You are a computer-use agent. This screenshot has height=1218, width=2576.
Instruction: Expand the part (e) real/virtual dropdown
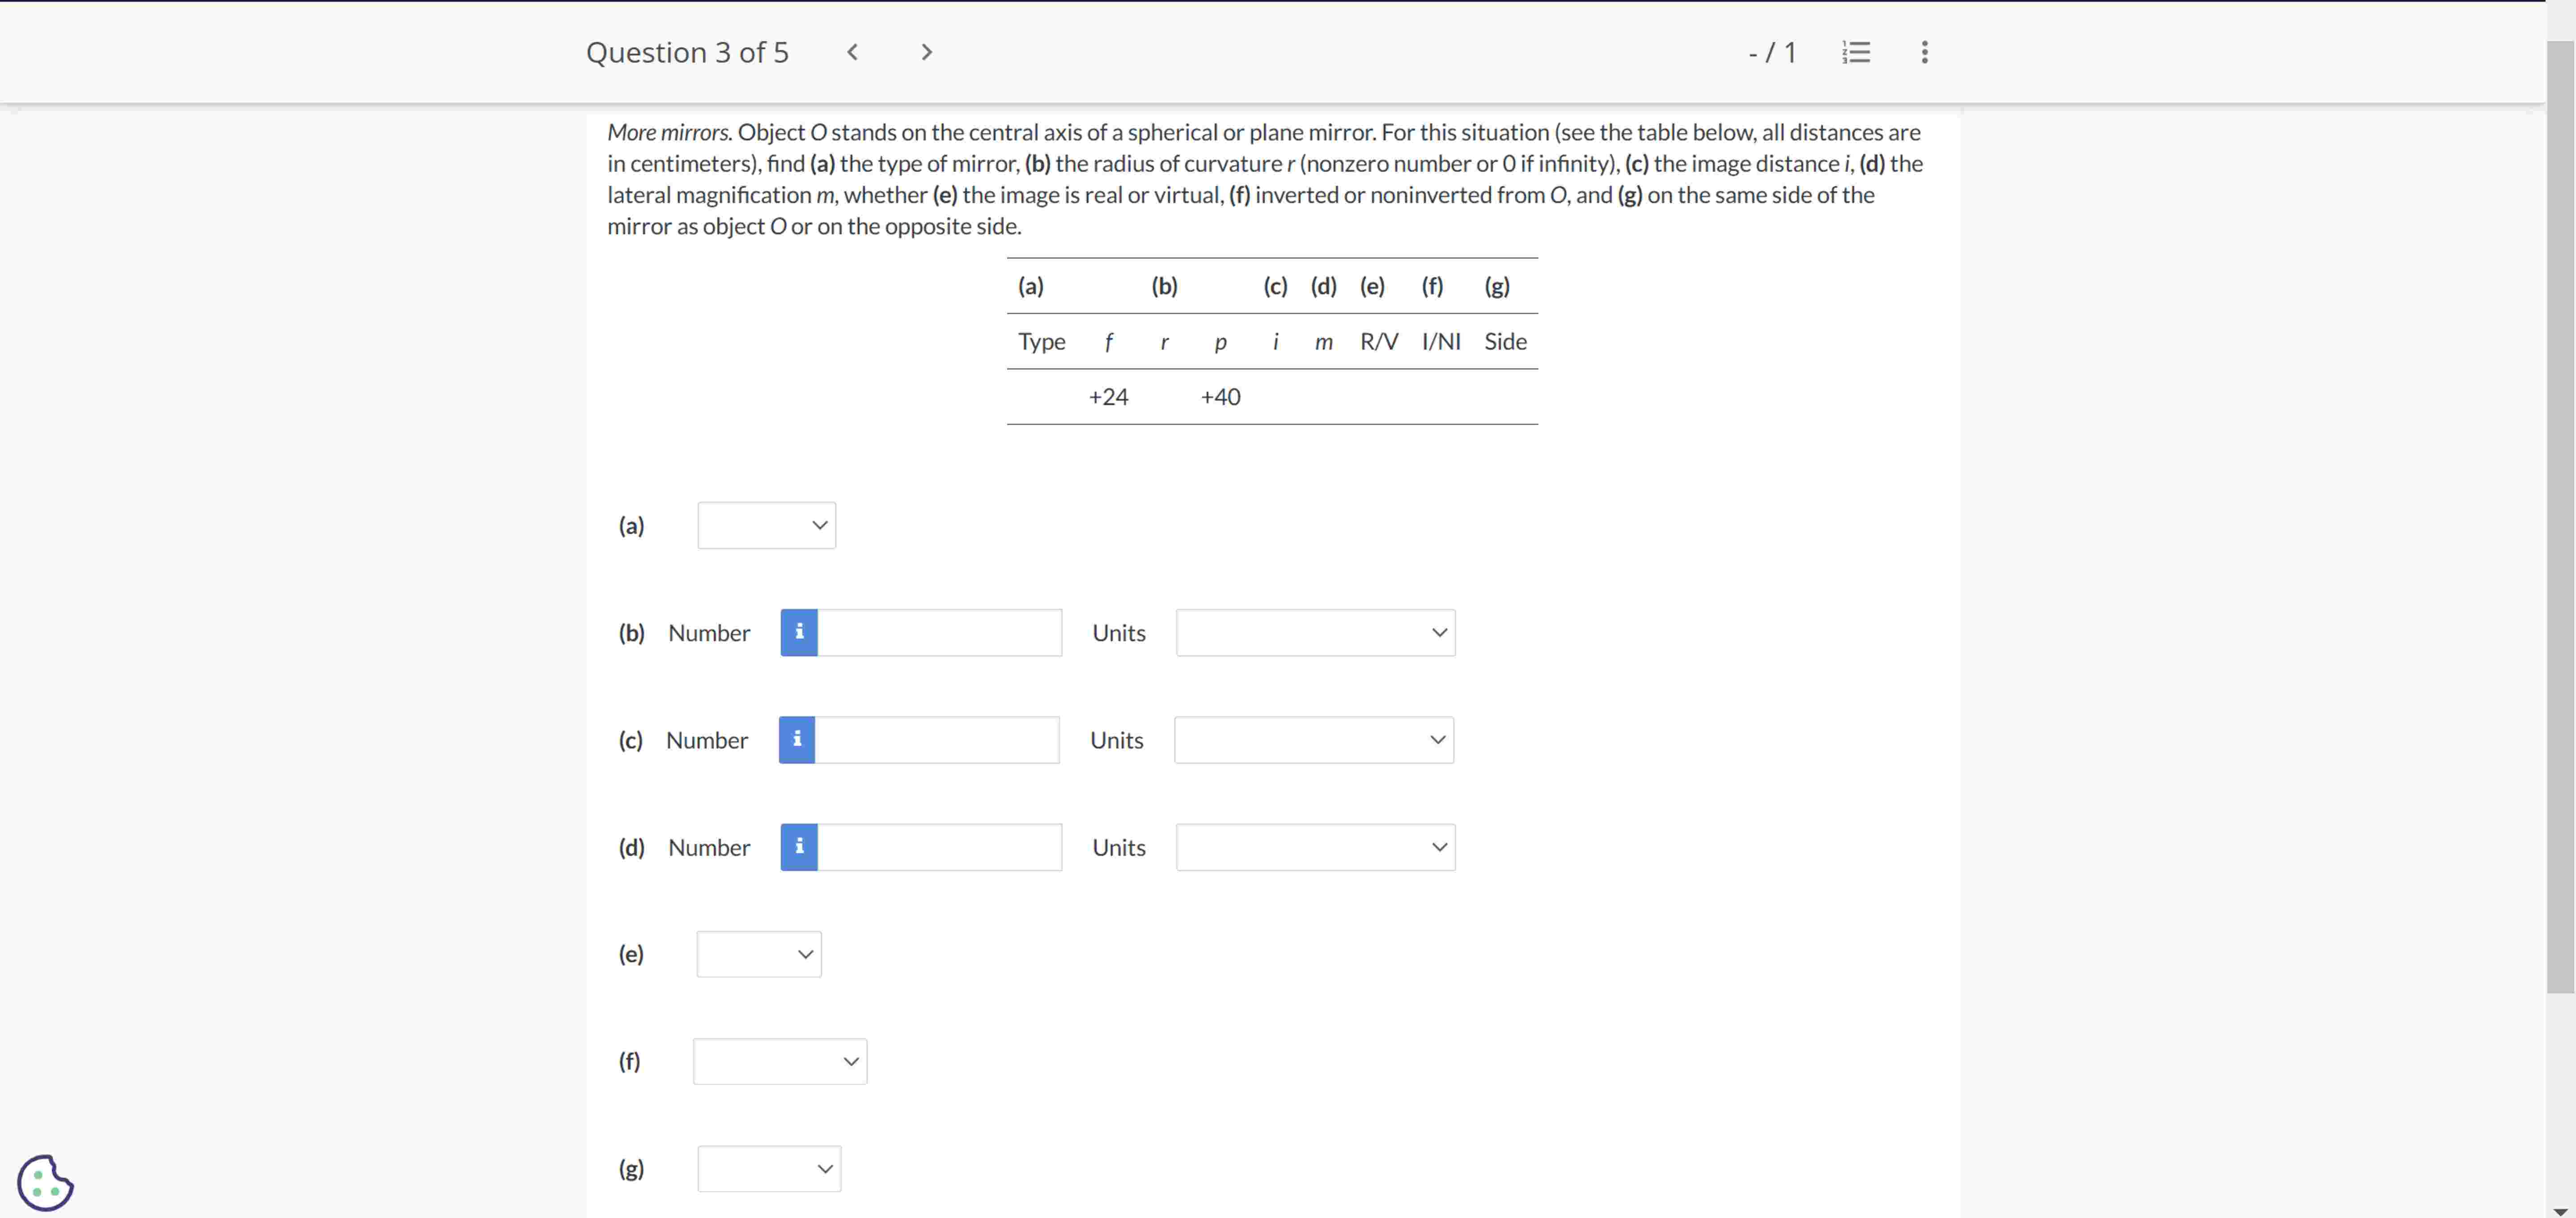pyautogui.click(x=759, y=954)
